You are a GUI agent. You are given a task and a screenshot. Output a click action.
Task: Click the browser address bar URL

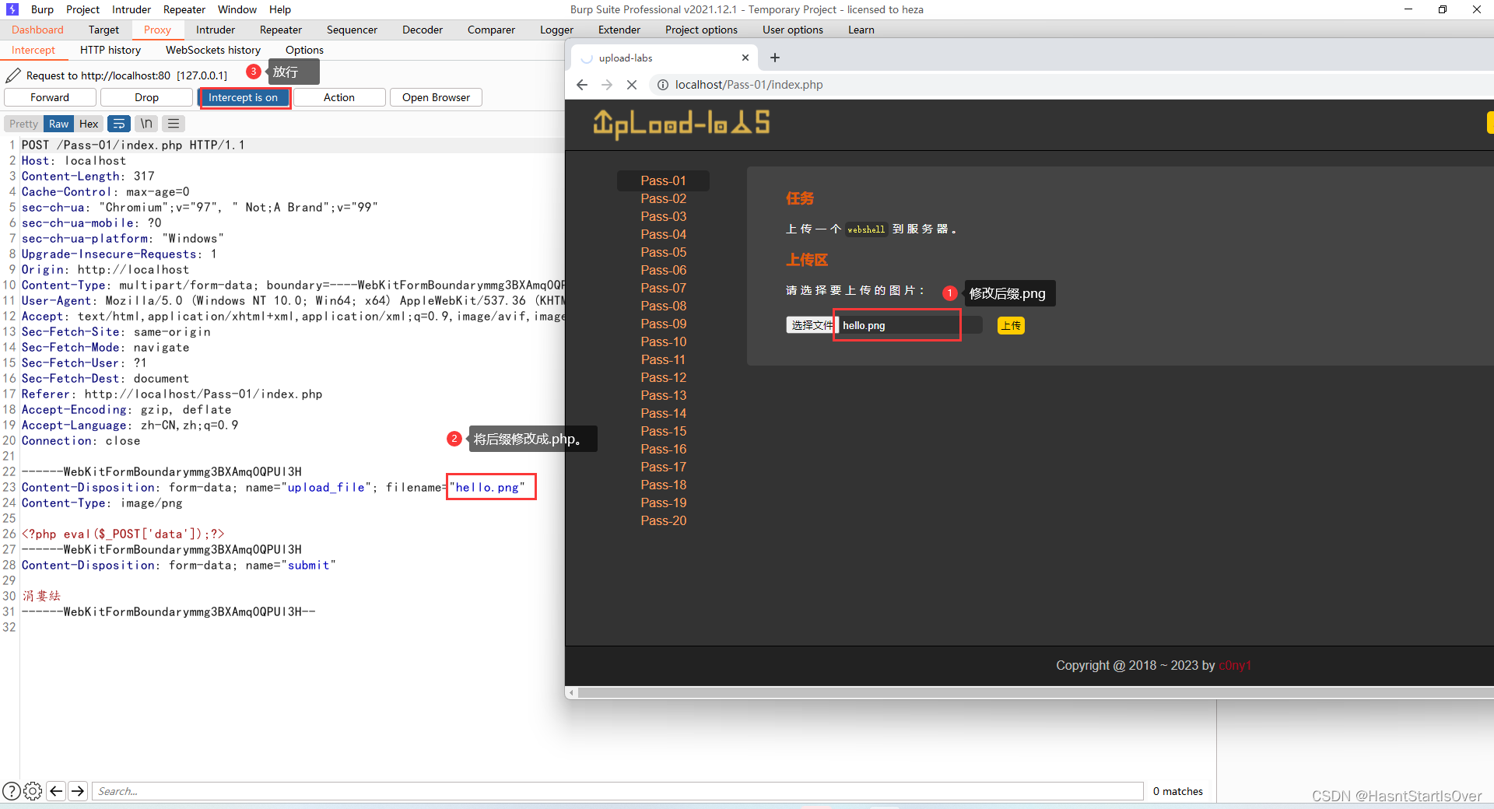[749, 85]
